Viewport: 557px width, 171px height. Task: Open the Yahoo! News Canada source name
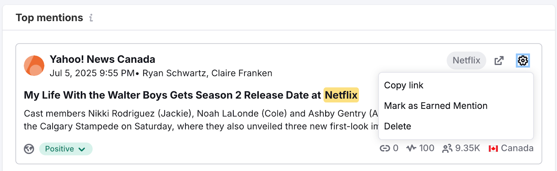tap(102, 59)
